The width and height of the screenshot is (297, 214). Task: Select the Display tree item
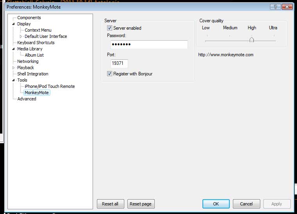[x=24, y=24]
